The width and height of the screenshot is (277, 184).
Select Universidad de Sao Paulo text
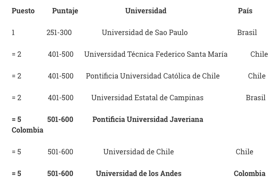click(x=145, y=32)
